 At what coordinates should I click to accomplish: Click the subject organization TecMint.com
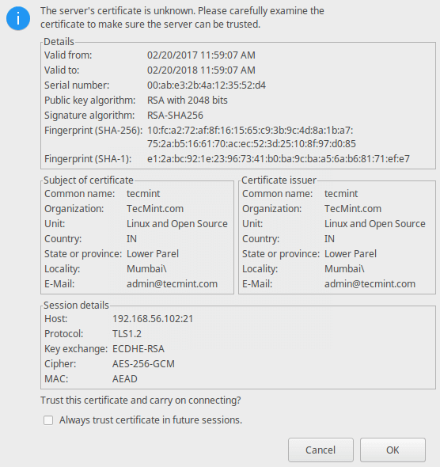(155, 209)
